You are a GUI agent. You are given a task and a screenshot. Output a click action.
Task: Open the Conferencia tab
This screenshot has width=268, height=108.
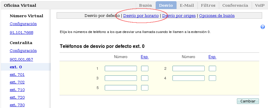point(235,5)
